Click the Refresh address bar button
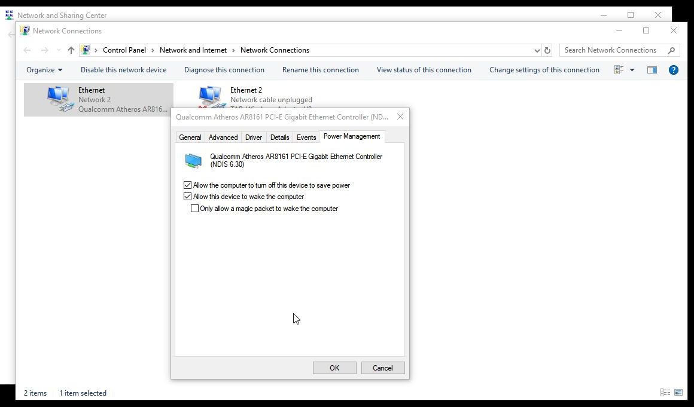 pos(547,50)
